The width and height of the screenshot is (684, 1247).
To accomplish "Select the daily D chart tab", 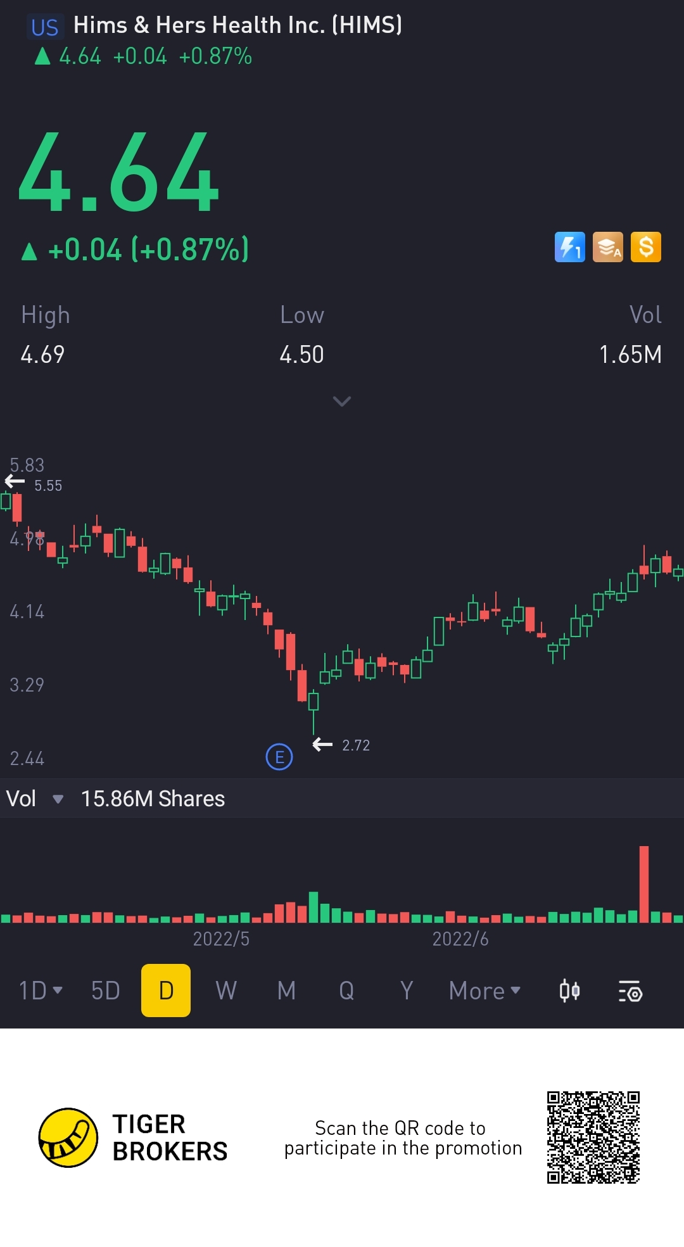I will pyautogui.click(x=166, y=991).
